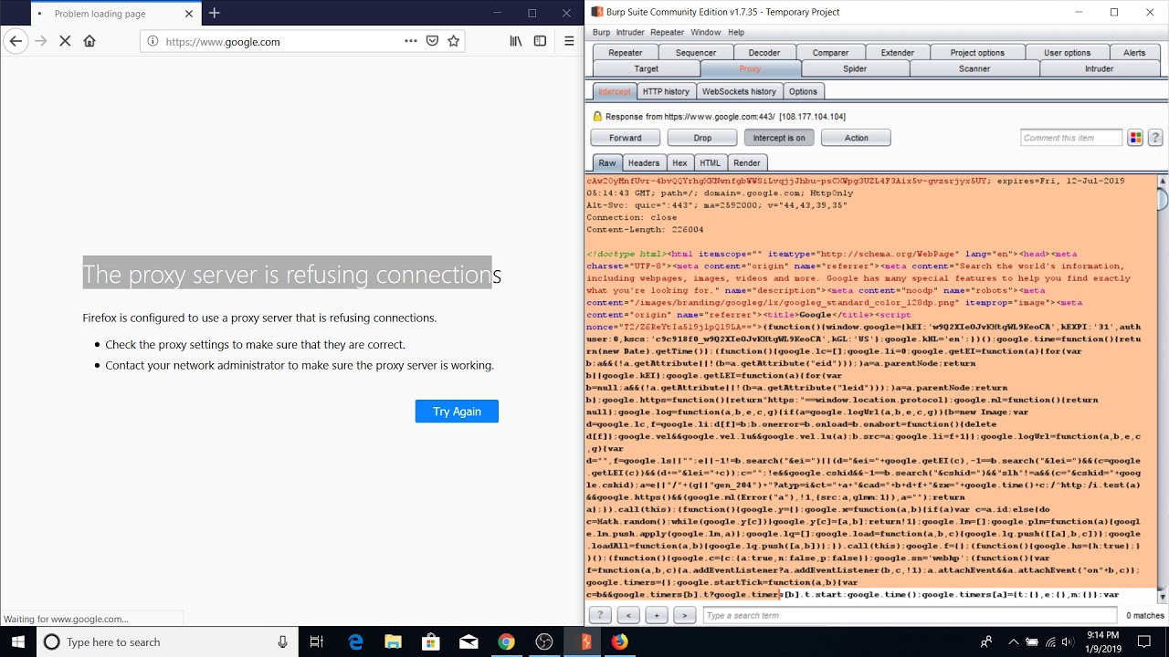Open WebSockets history sub-tab
1169x657 pixels.
(739, 91)
